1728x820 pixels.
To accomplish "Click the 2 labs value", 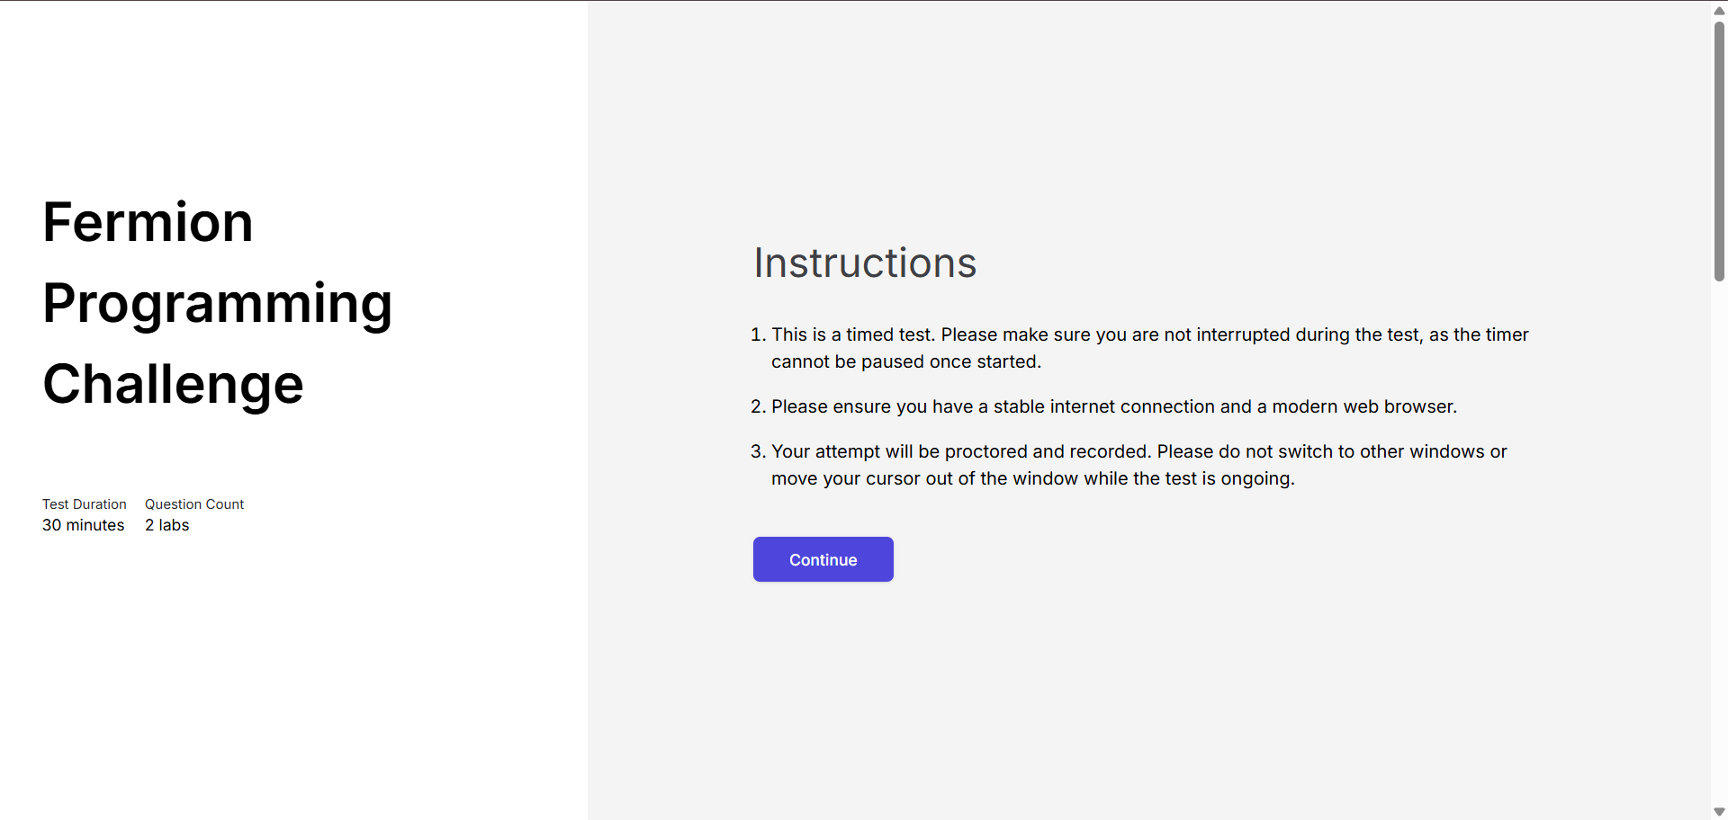I will pos(166,525).
